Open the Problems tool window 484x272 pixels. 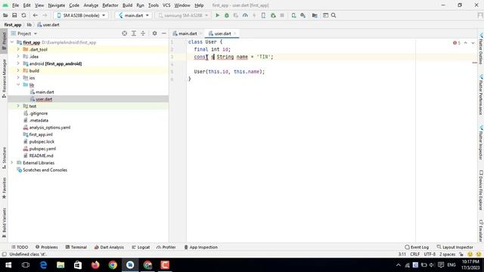47,247
